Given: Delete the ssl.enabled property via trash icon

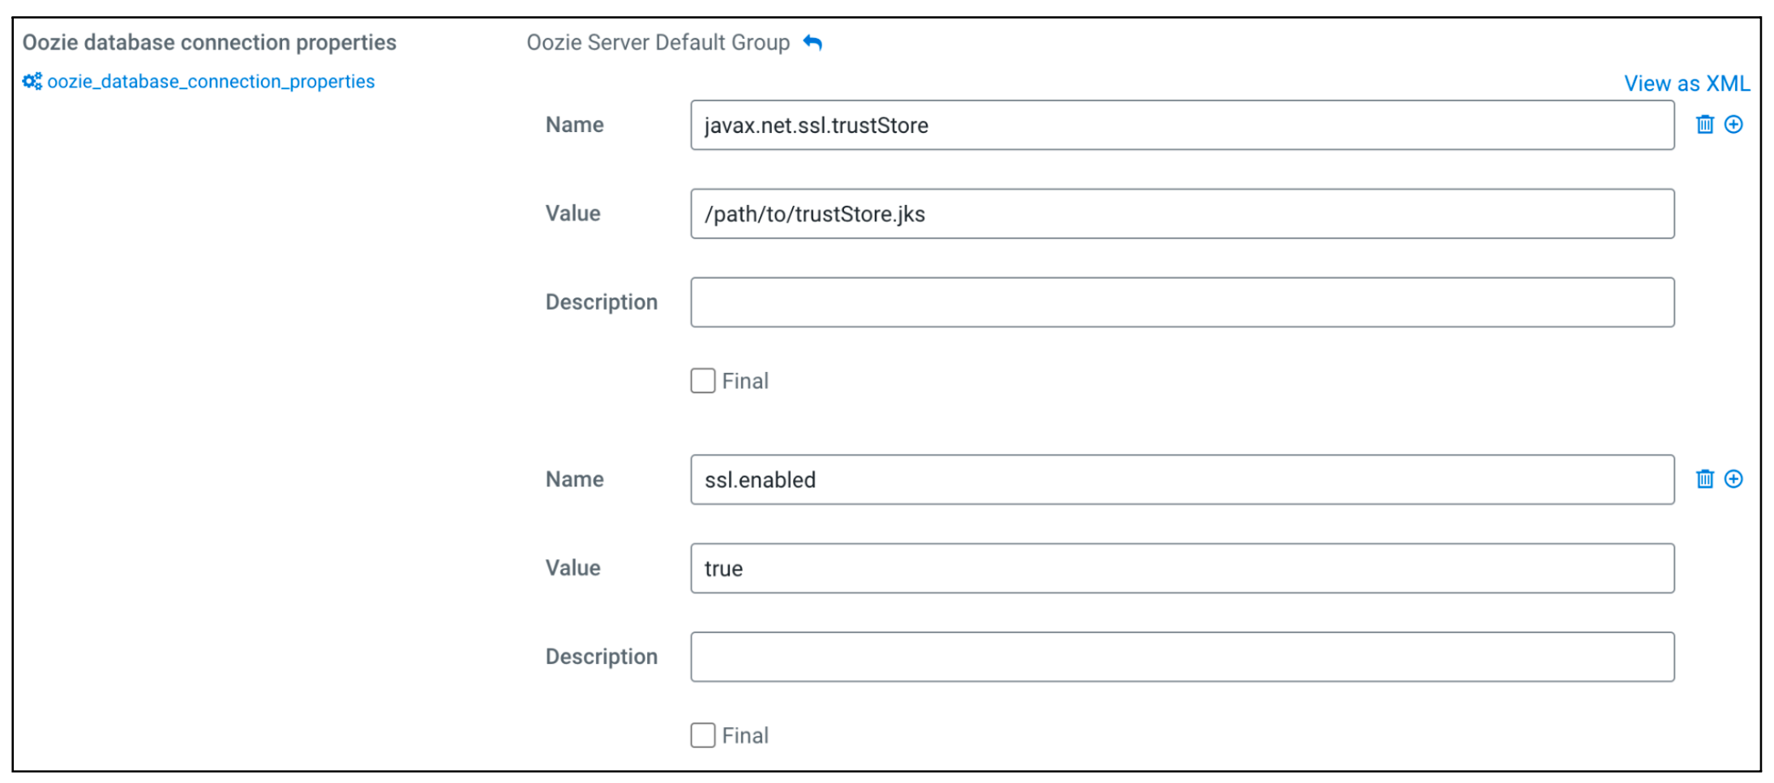Looking at the screenshot, I should pos(1704,479).
